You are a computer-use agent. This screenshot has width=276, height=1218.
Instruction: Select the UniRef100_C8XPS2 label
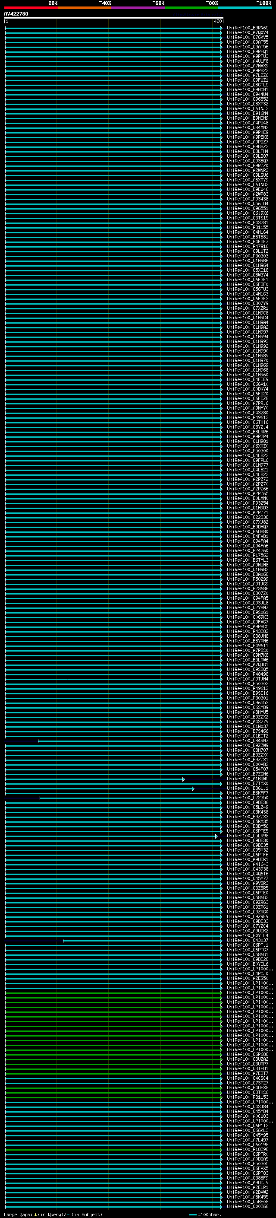click(x=248, y=104)
